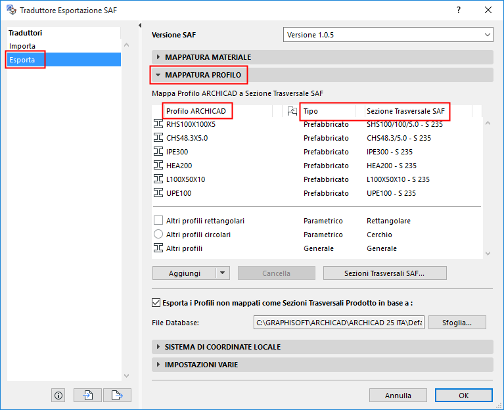504x410 pixels.
Task: Select the HEA200 profile name
Action: tap(179, 166)
